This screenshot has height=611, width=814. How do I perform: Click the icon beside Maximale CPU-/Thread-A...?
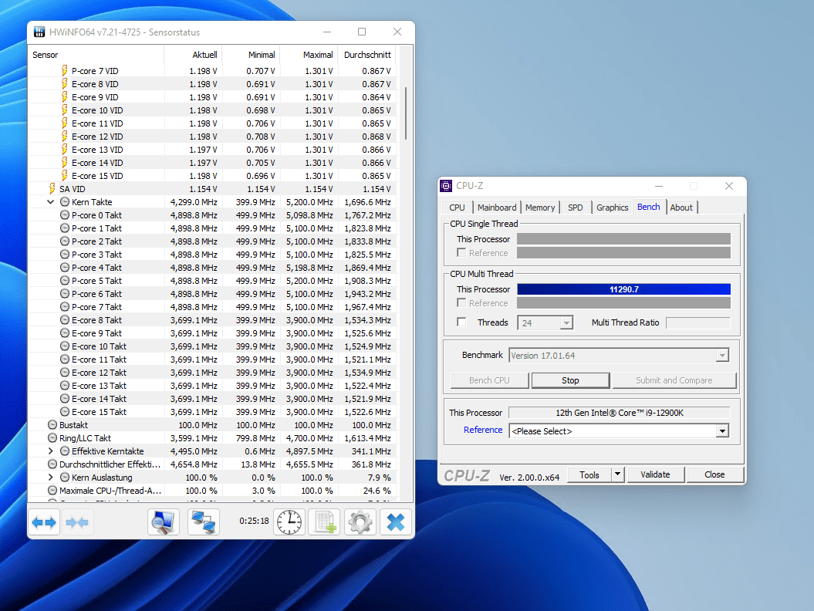52,490
